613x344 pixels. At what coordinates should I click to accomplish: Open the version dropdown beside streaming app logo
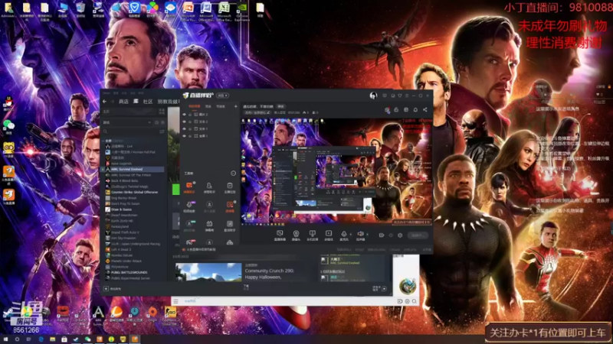click(x=222, y=96)
